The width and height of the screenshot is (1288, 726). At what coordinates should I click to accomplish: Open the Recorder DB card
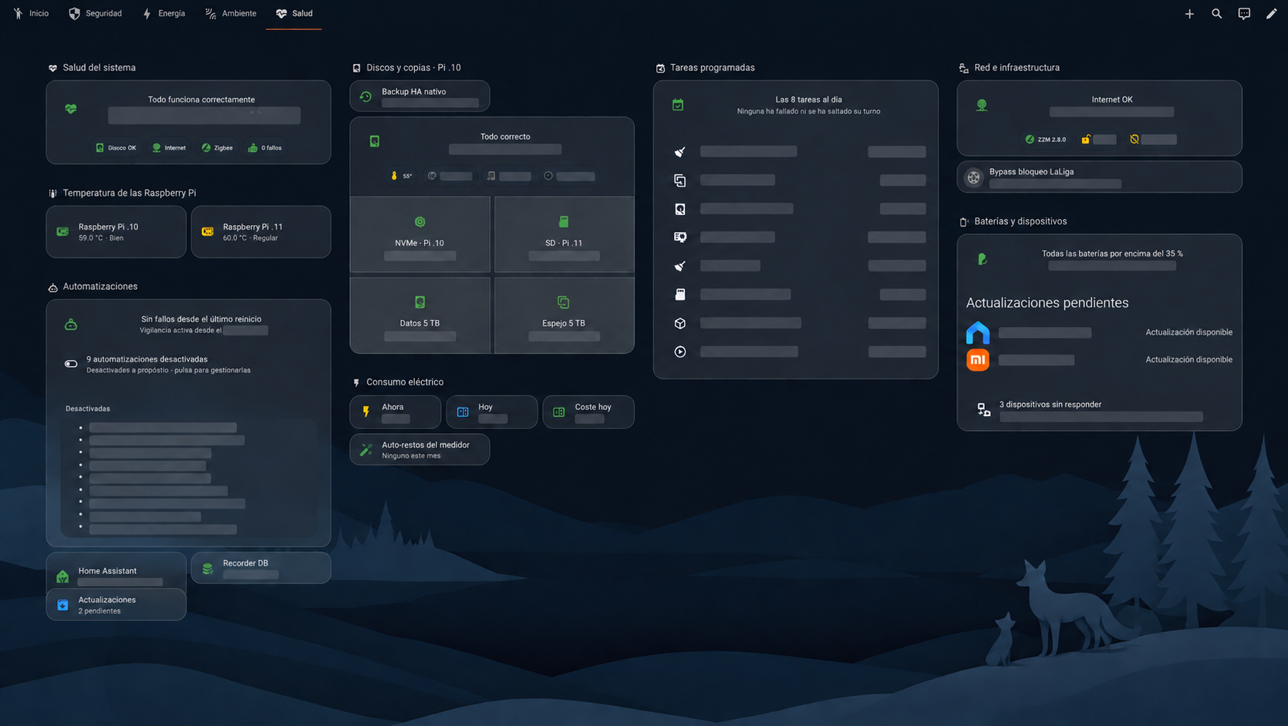tap(261, 568)
